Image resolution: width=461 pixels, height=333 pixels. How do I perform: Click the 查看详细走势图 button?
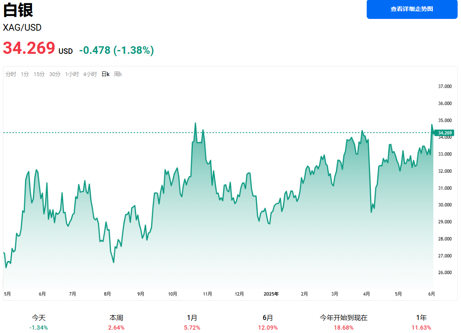[x=412, y=9]
